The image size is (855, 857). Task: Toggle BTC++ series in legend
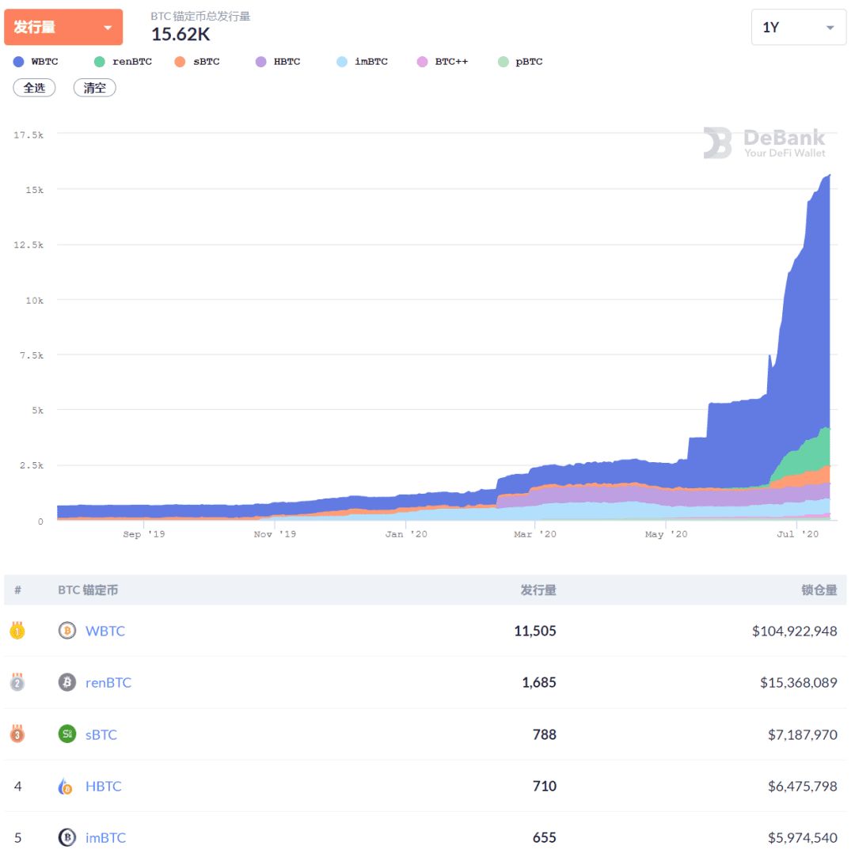click(x=443, y=62)
